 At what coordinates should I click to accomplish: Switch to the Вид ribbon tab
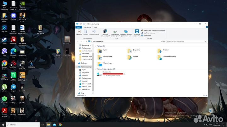tap(96, 27)
